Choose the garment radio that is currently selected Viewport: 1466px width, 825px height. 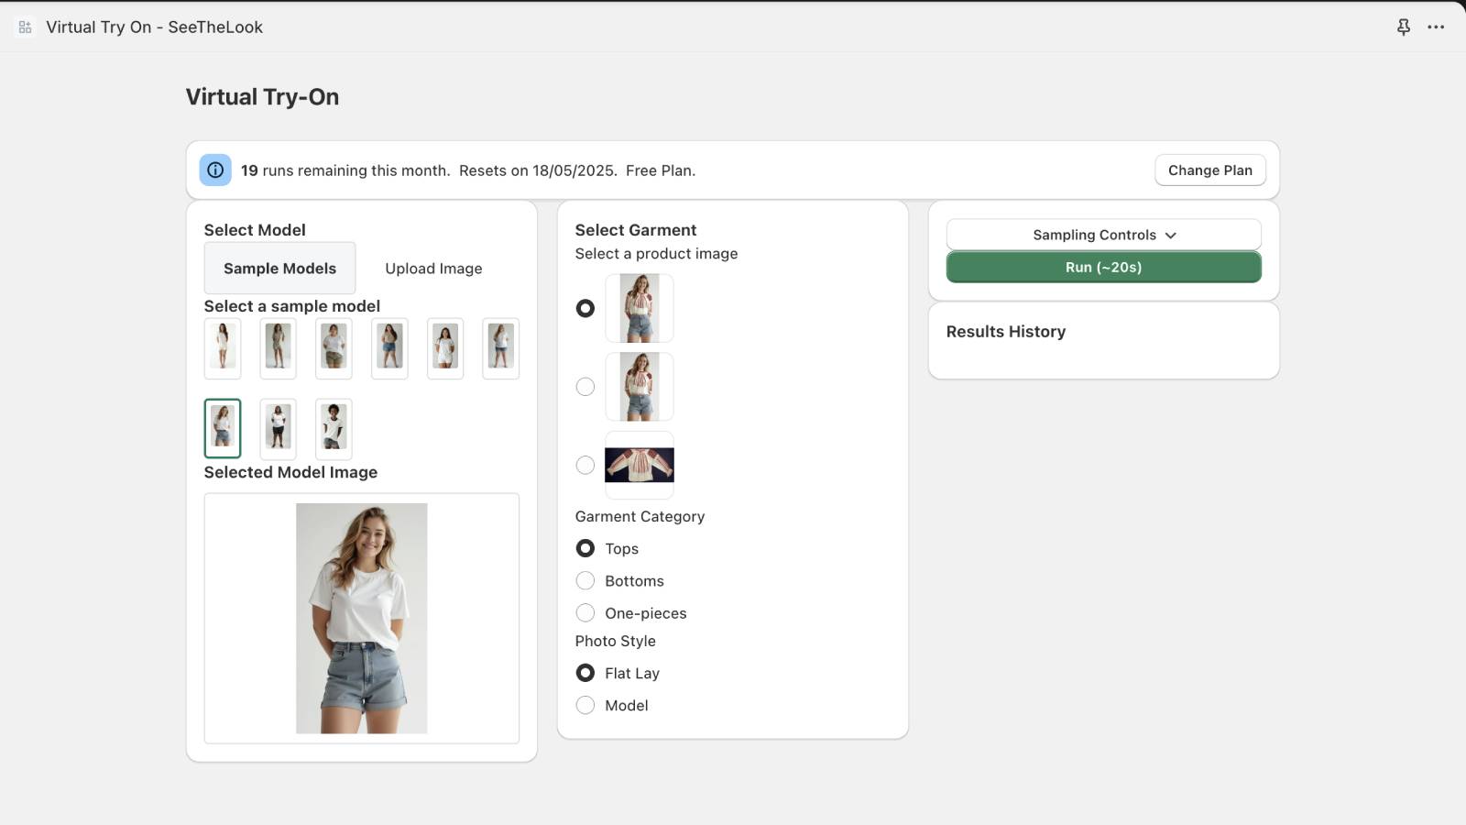coord(585,308)
